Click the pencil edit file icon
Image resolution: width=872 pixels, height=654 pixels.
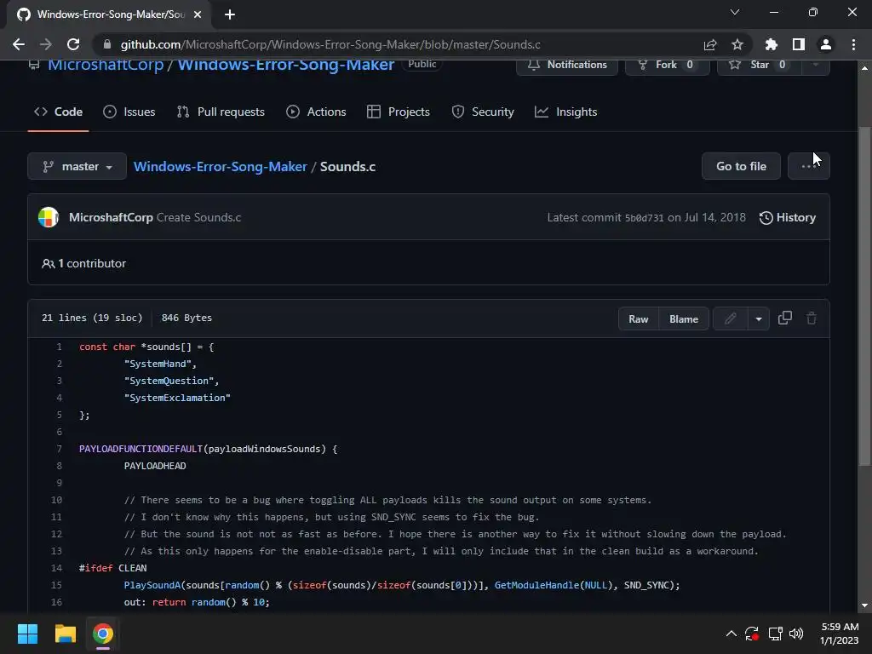click(730, 318)
